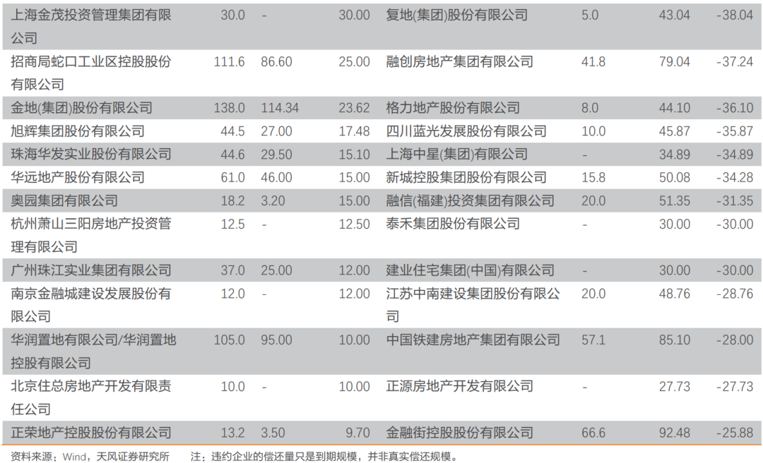Click 上海中星(集团)有限公司
The image size is (763, 463).
(456, 154)
